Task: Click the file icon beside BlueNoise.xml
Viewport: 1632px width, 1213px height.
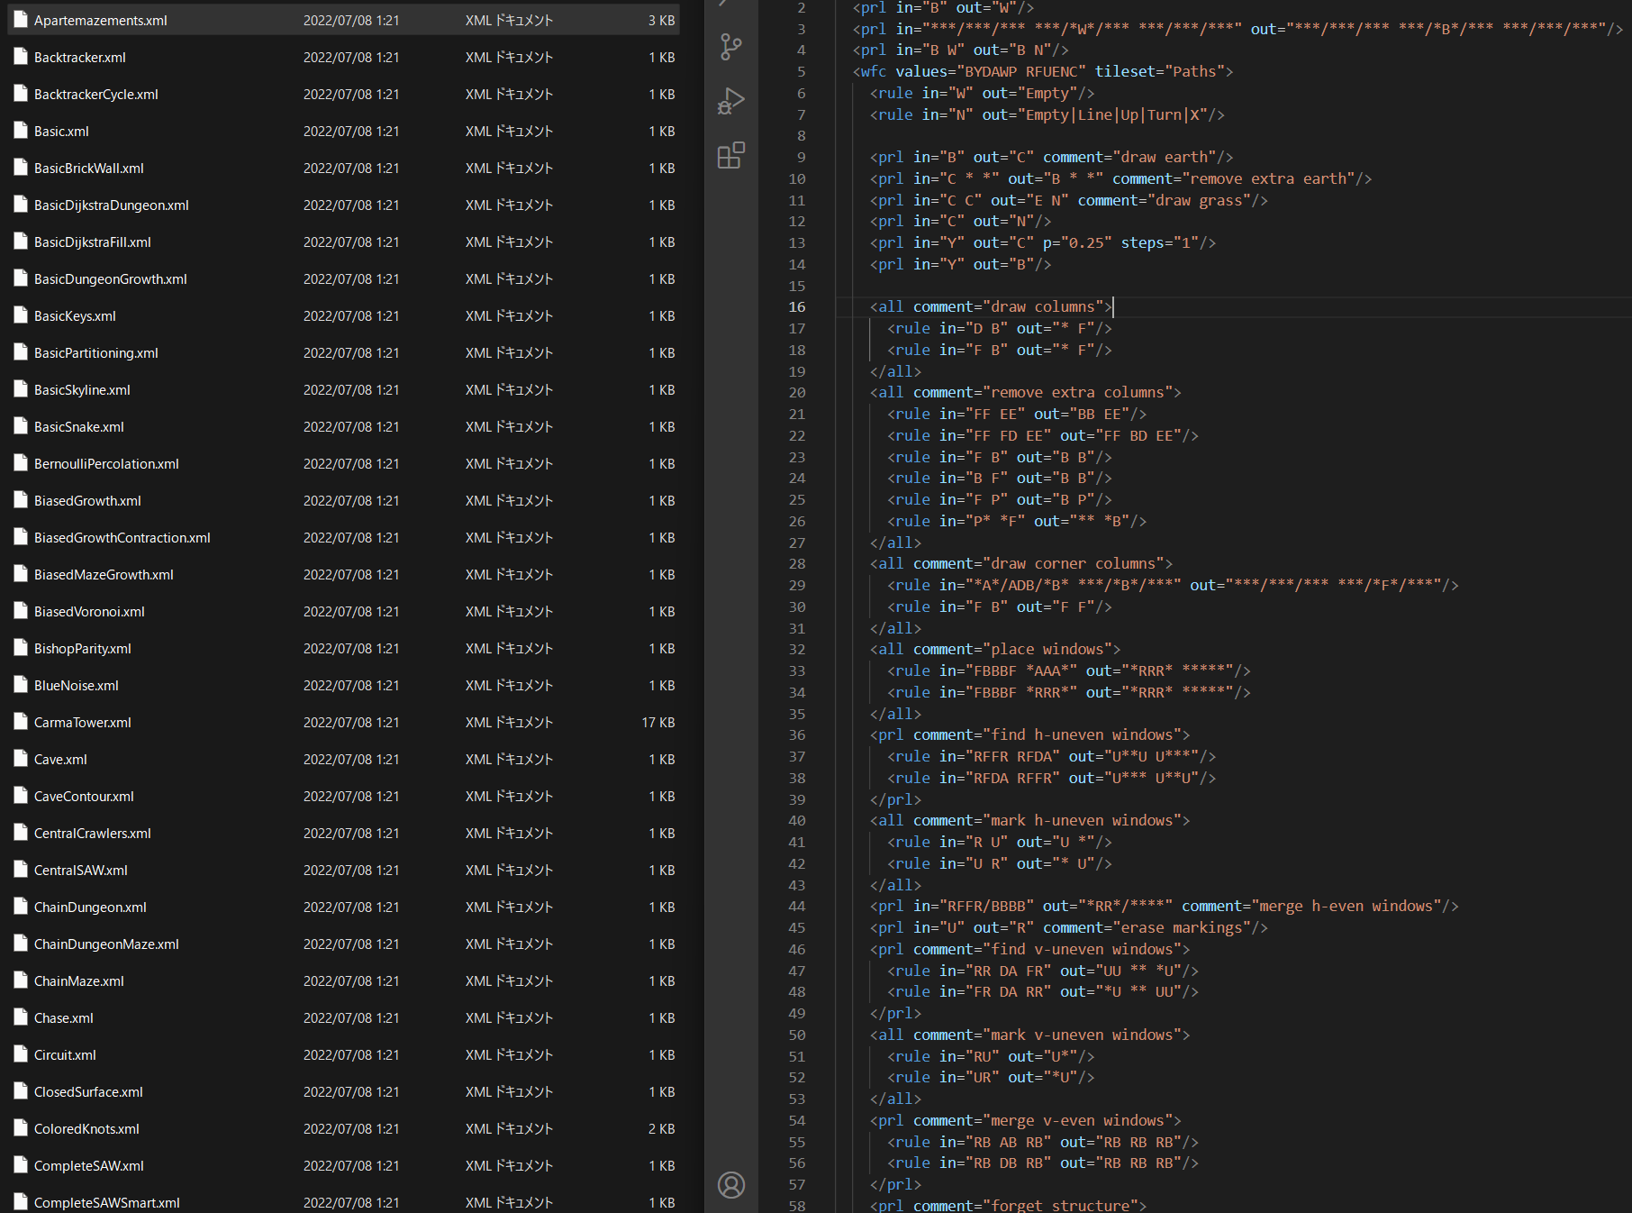Action: point(21,685)
